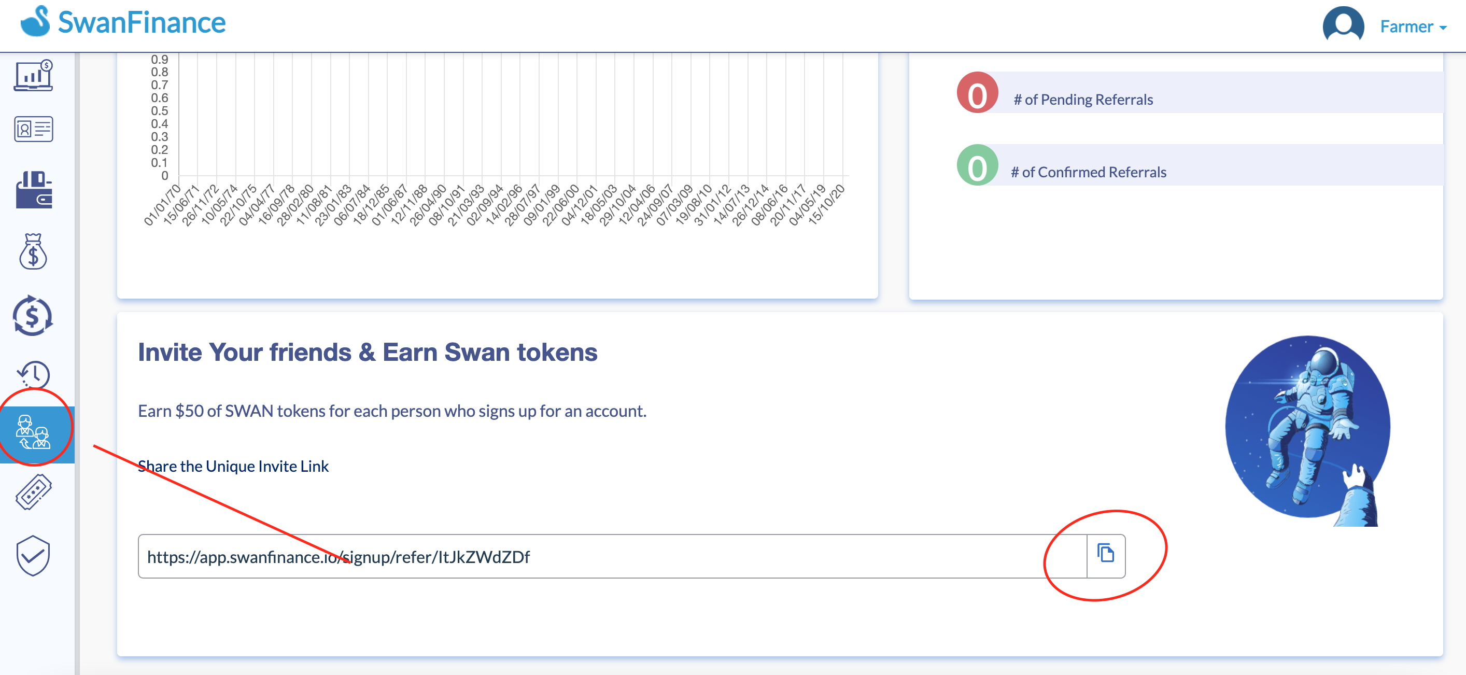Click the green Confirmed Referrals count badge
Viewport: 1466px width, 675px height.
coord(977,165)
